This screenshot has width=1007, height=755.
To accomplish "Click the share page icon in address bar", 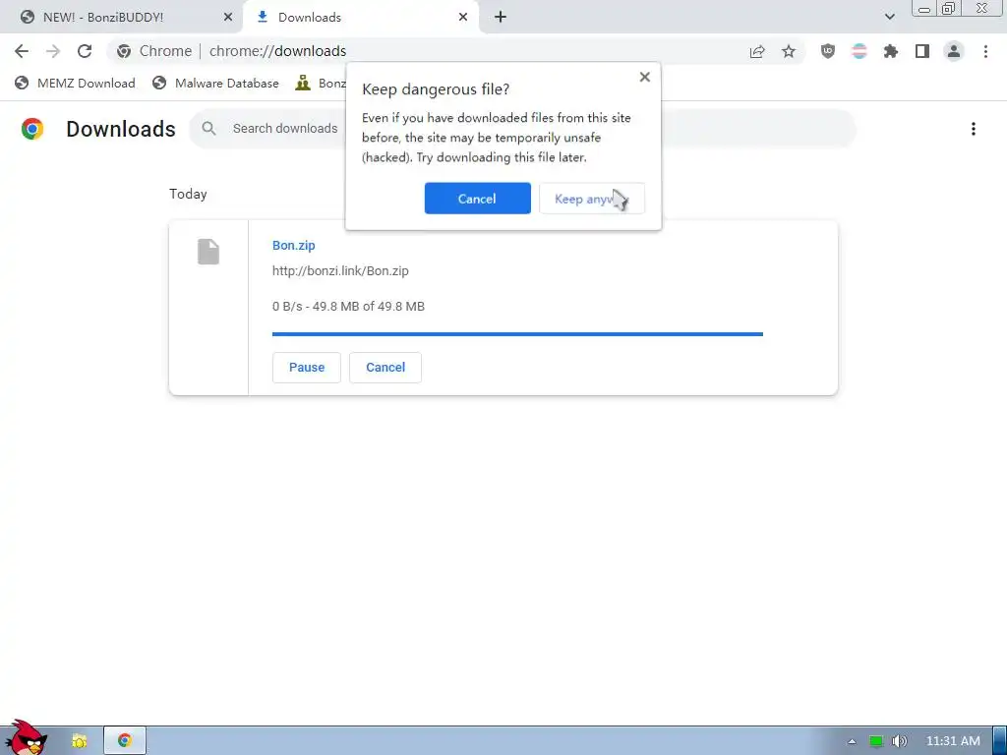I will pyautogui.click(x=757, y=51).
